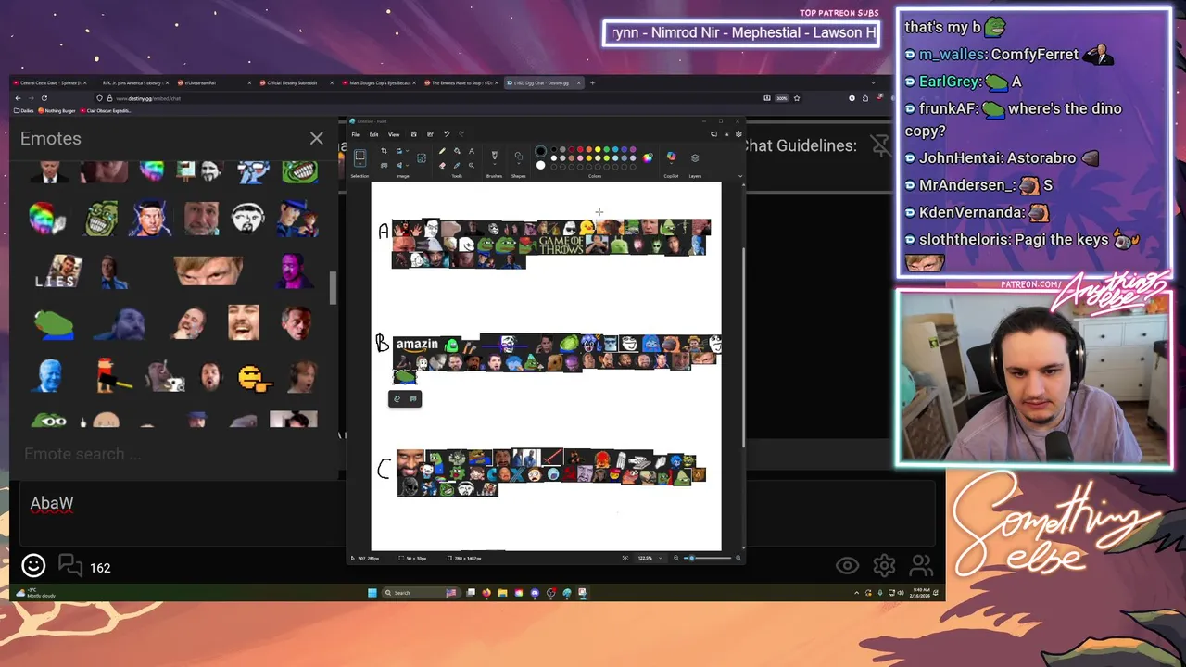Close the Emotes panel
Screen dimensions: 1186x667
tap(317, 138)
